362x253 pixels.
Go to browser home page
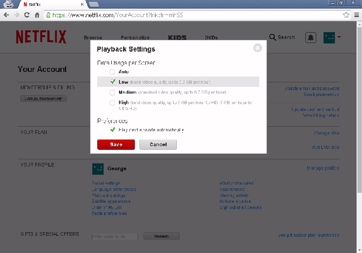pyautogui.click(x=37, y=15)
